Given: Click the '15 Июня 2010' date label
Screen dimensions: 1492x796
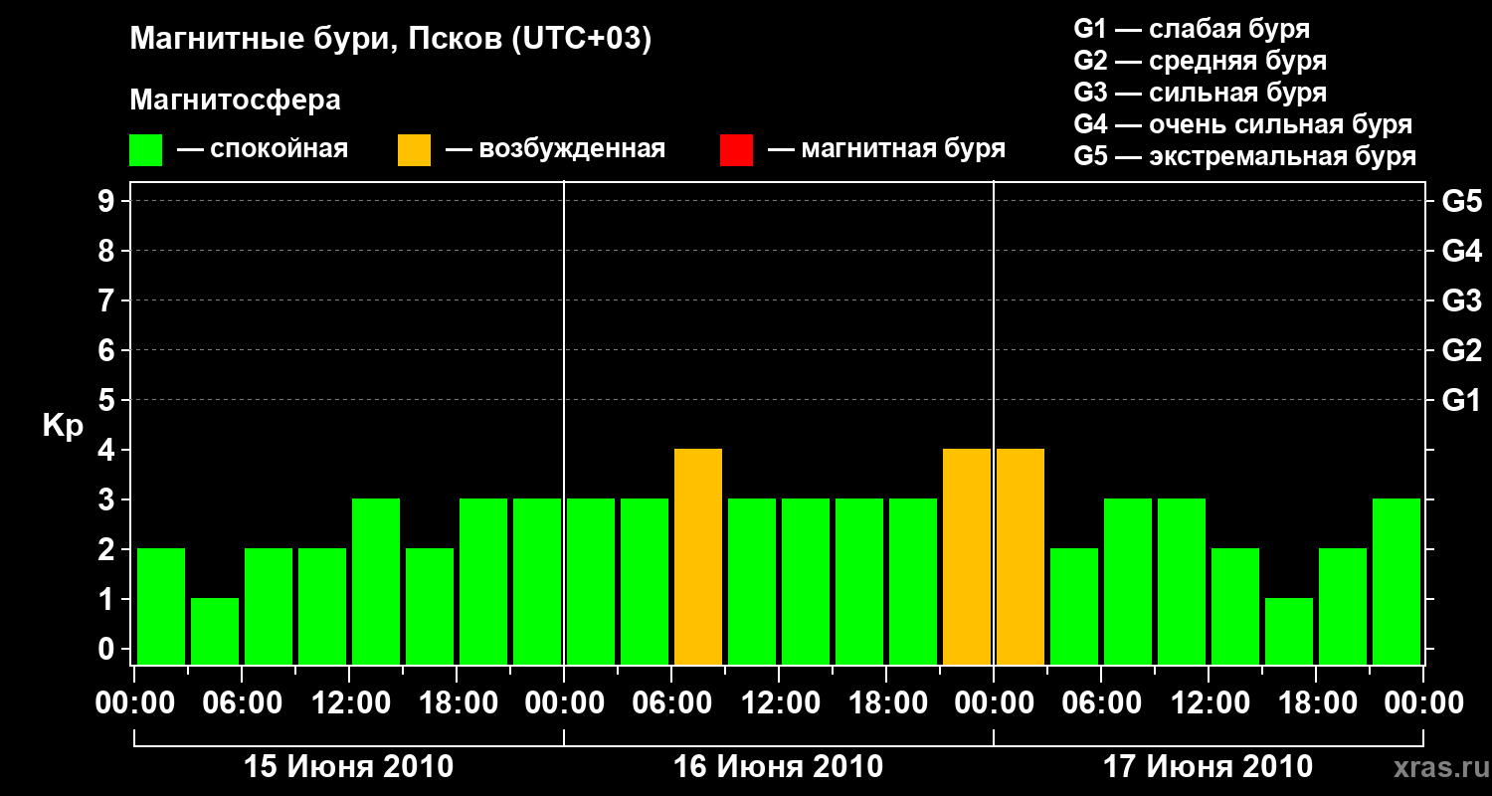Looking at the screenshot, I should pos(349,767).
